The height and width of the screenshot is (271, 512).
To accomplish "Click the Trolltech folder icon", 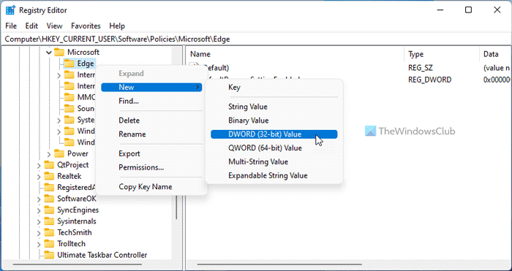I will (x=49, y=243).
